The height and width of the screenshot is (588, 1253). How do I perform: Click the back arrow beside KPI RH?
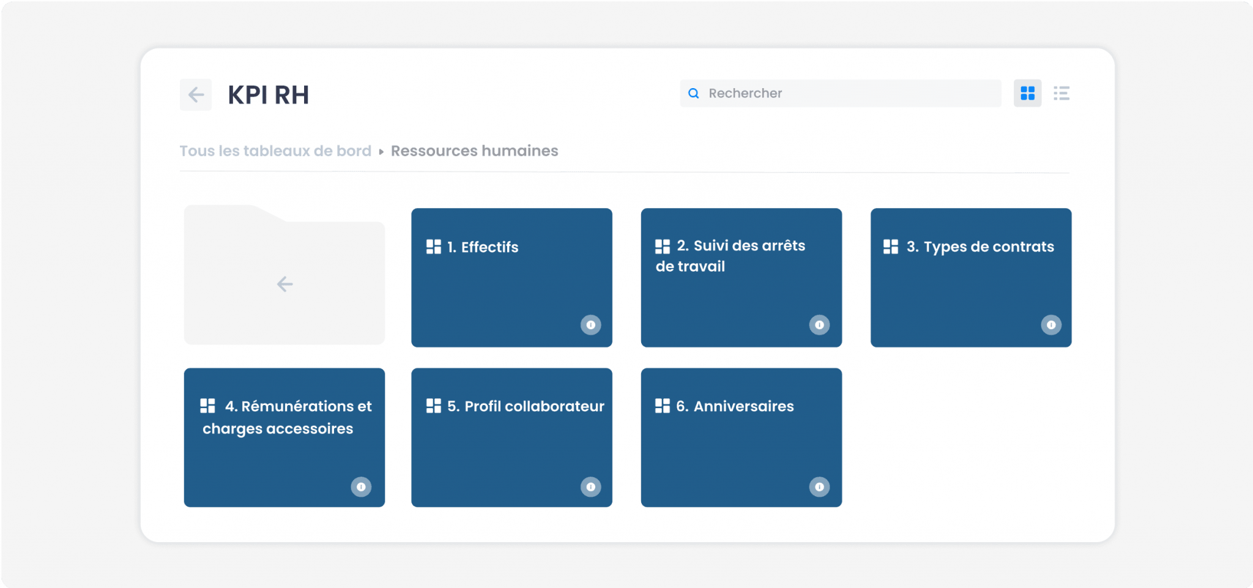point(196,94)
